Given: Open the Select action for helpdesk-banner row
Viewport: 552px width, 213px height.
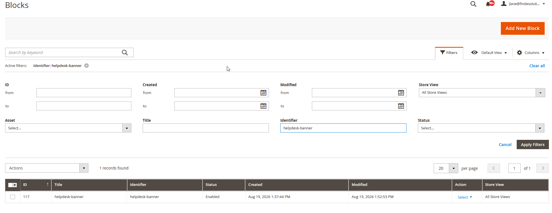Looking at the screenshot, I should click(x=465, y=197).
